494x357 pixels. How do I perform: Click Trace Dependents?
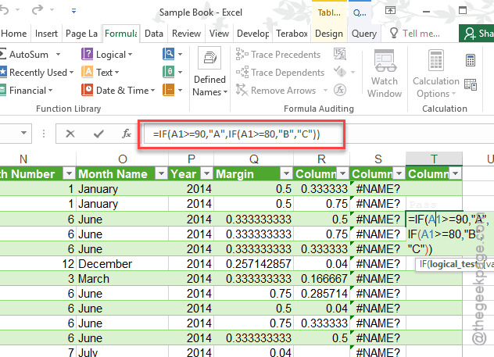280,73
